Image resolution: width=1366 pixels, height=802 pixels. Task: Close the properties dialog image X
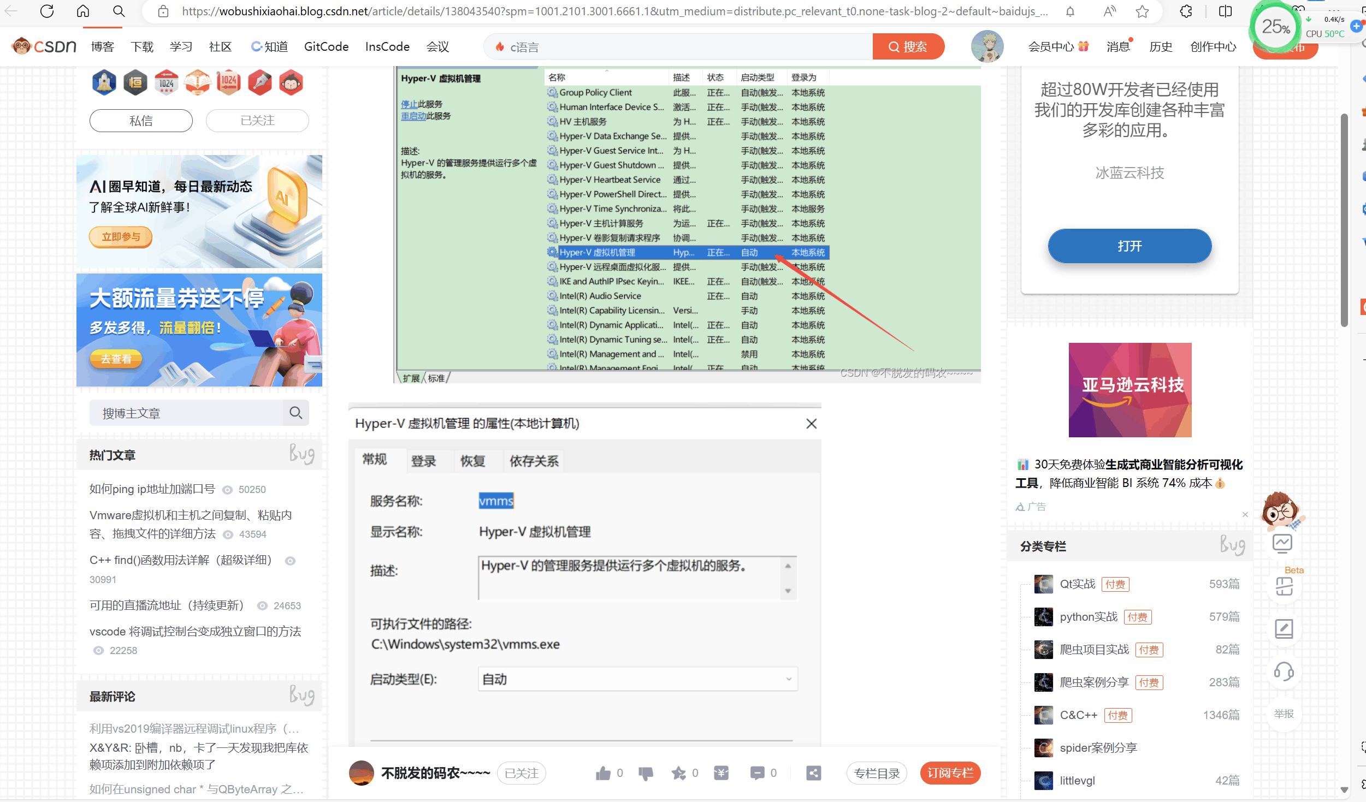click(811, 424)
